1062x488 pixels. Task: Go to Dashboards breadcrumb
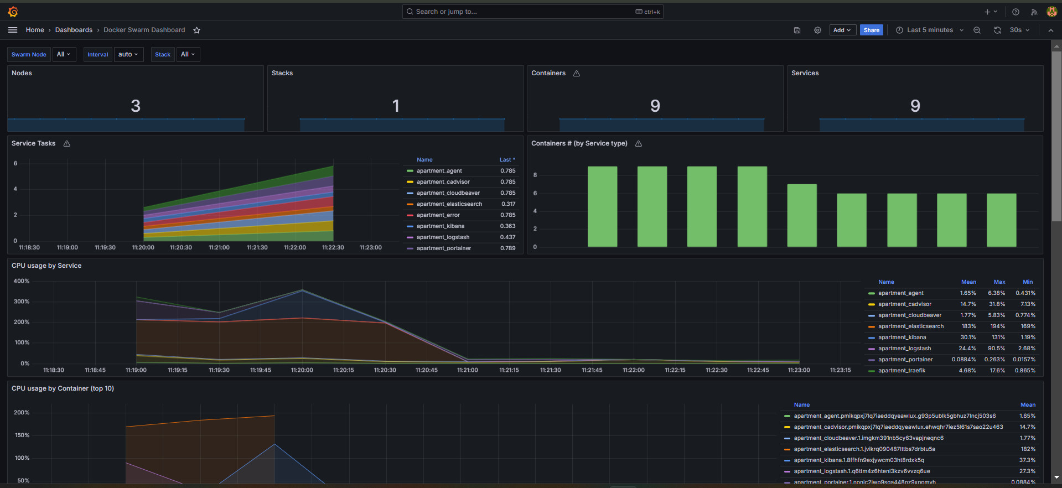pos(74,30)
